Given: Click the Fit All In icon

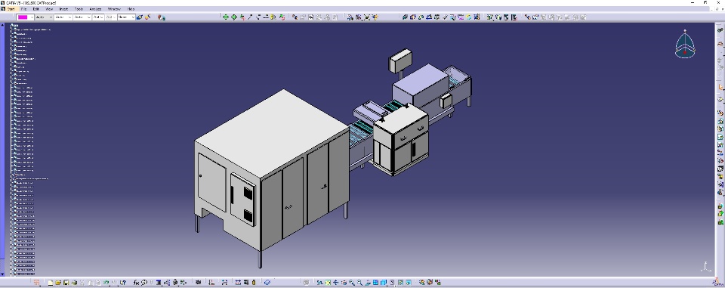Looking at the screenshot, I should 328,283.
